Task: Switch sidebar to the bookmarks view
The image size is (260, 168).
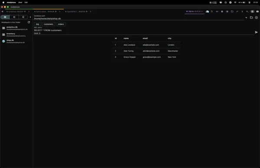Action: click(23, 17)
